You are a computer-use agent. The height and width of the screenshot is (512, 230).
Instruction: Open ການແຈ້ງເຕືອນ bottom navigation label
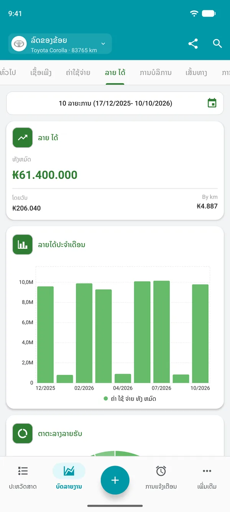tap(161, 487)
